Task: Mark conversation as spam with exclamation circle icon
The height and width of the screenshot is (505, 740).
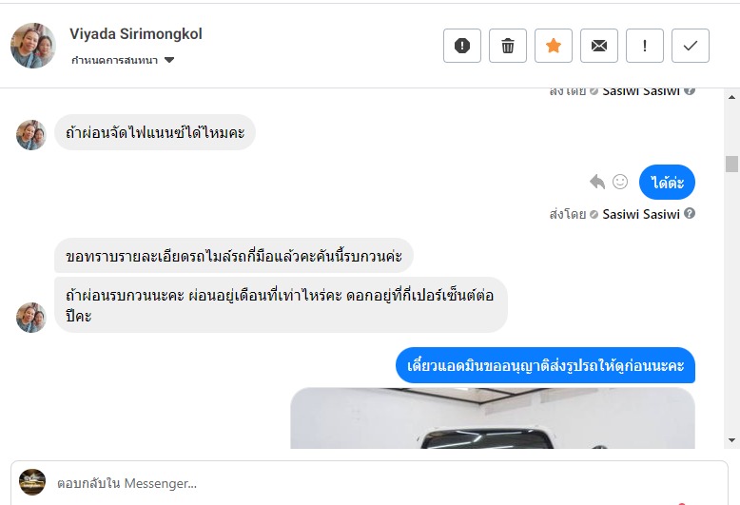Action: pyautogui.click(x=462, y=46)
